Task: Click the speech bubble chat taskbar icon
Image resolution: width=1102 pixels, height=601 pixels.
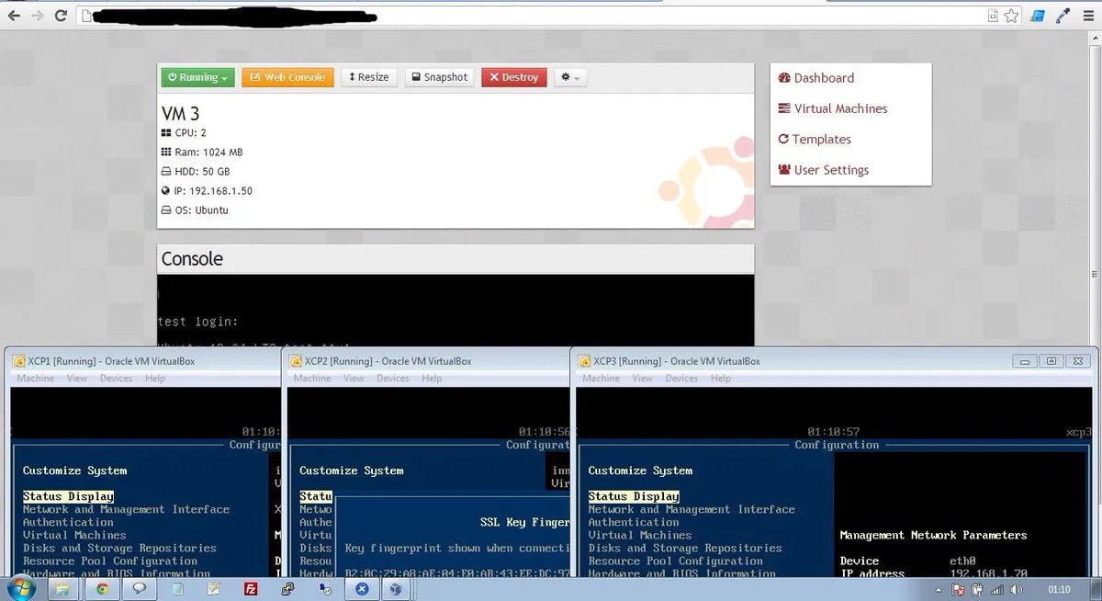Action: pos(138,589)
